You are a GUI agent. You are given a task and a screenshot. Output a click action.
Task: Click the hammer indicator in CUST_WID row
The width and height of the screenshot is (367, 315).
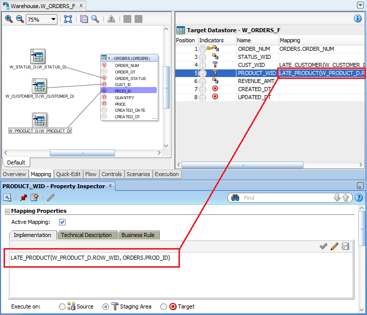click(x=215, y=64)
